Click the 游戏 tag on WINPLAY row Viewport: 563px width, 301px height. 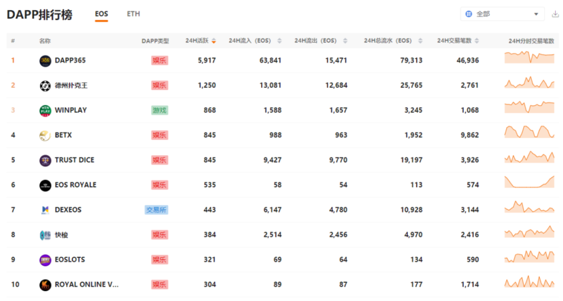point(159,110)
